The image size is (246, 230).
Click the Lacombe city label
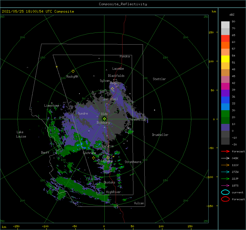(118, 69)
